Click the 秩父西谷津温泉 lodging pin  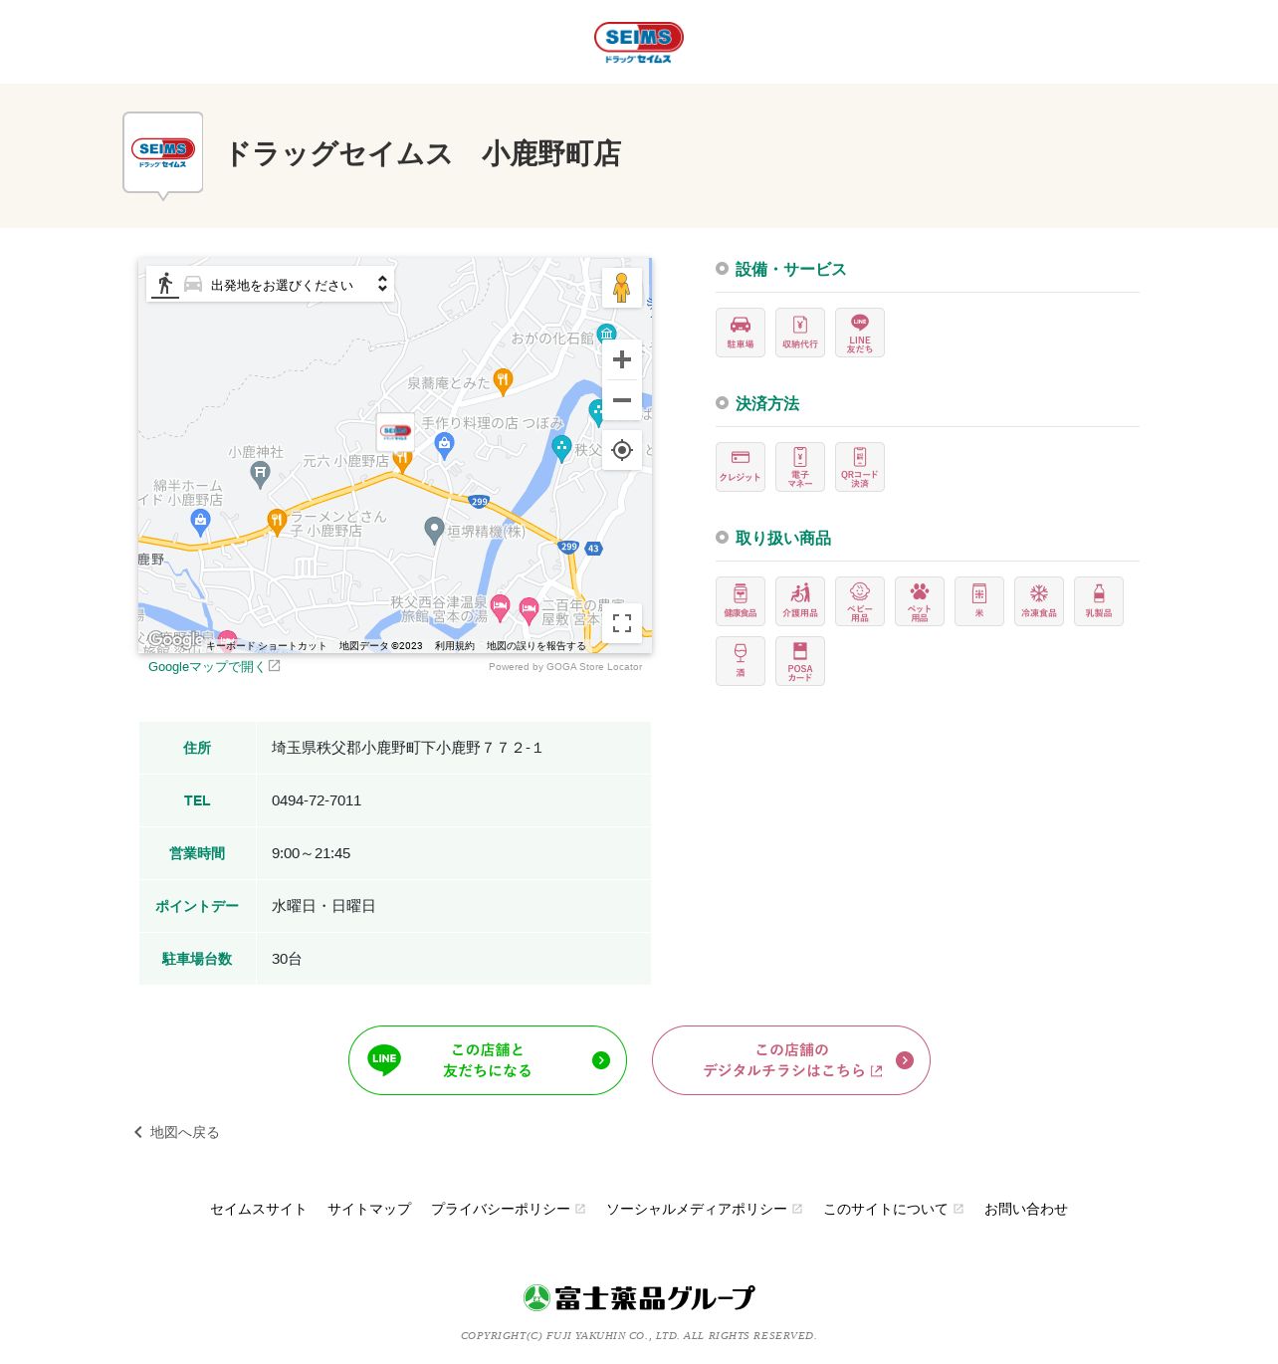click(501, 605)
